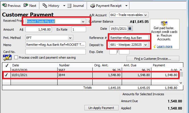Select invoice number 3844 cell
This screenshot has height=113, width=189.
pyautogui.click(x=75, y=75)
